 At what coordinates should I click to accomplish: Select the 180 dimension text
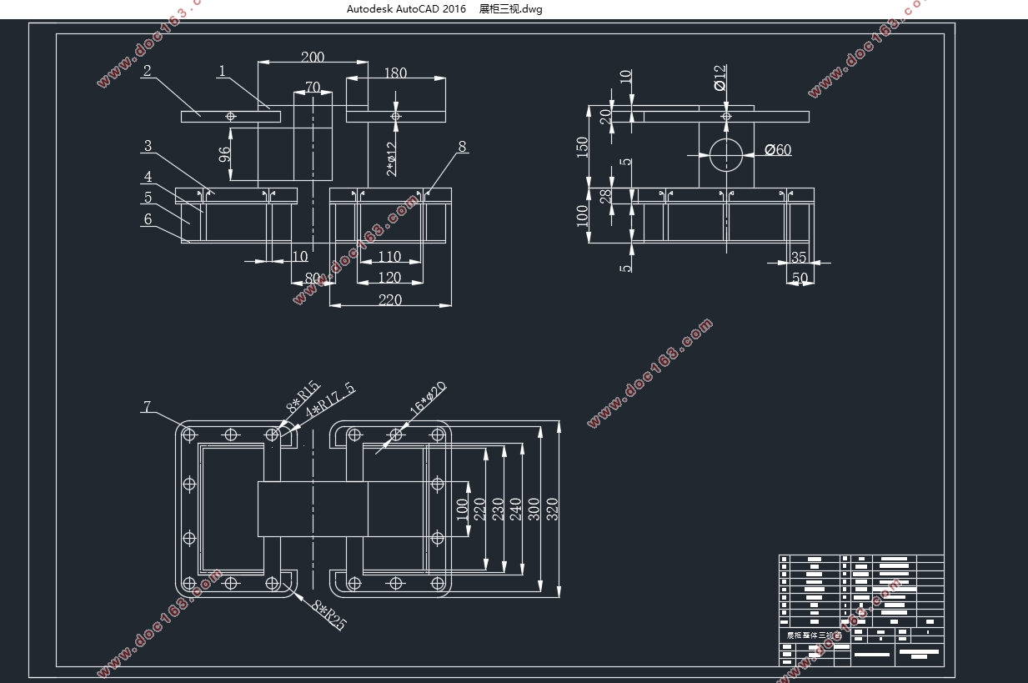tap(395, 73)
